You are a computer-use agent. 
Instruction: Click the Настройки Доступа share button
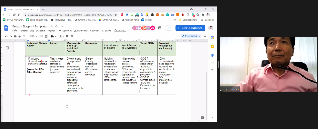click(190, 28)
